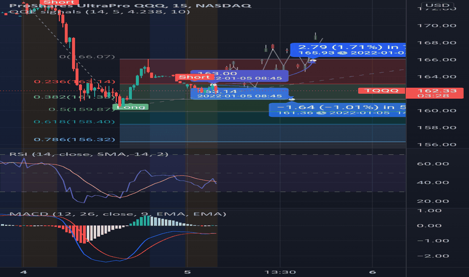
Task: Click the forecast endpoint marker near 161.36
Action: click(292, 99)
